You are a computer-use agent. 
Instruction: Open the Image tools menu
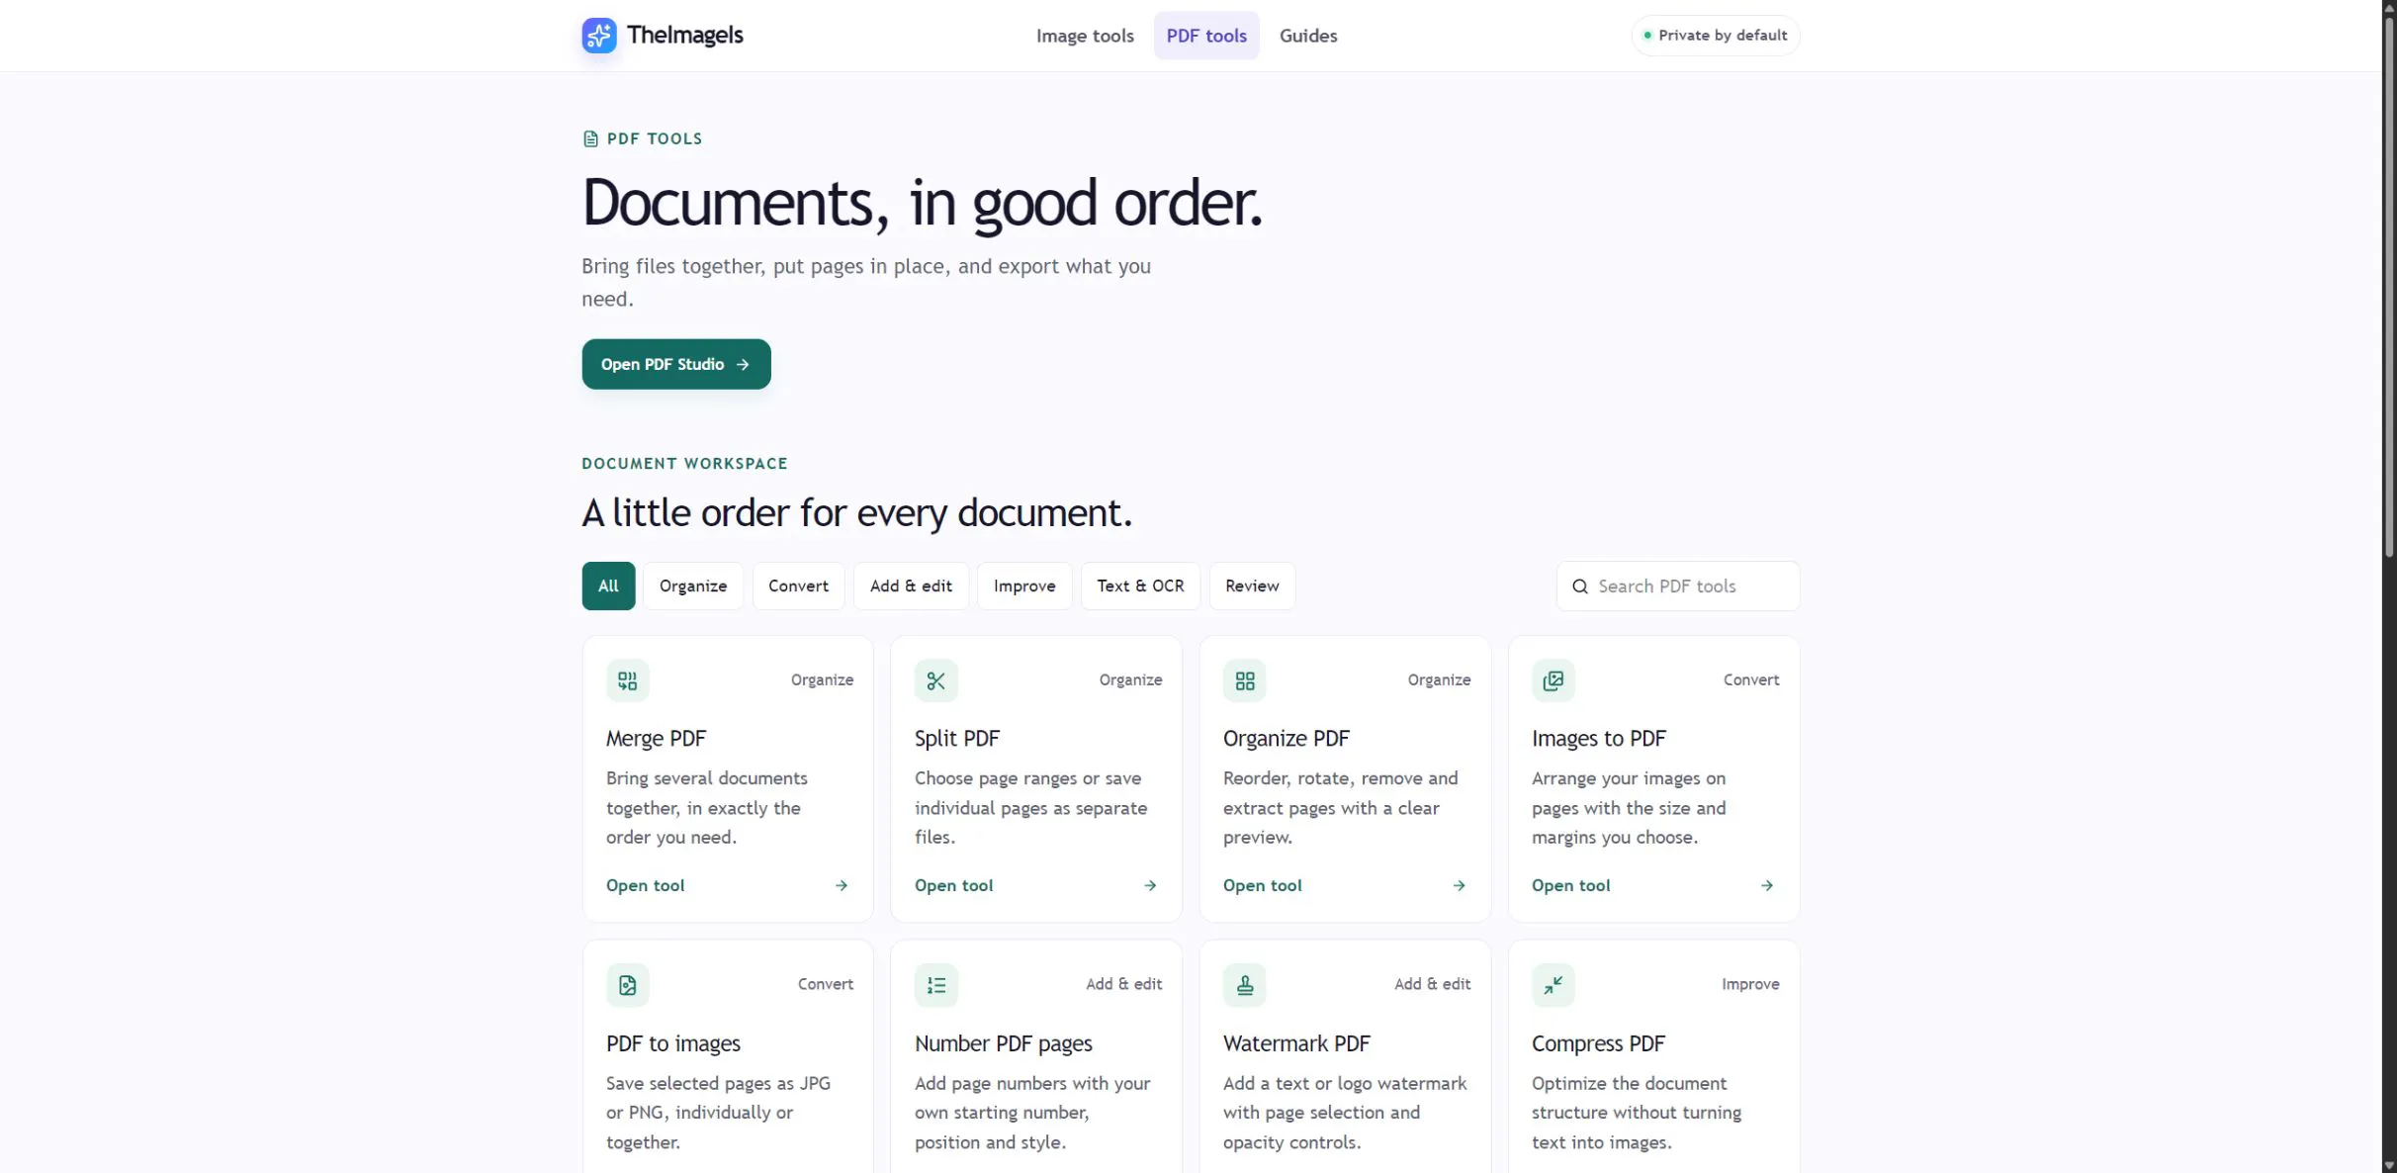(x=1085, y=36)
